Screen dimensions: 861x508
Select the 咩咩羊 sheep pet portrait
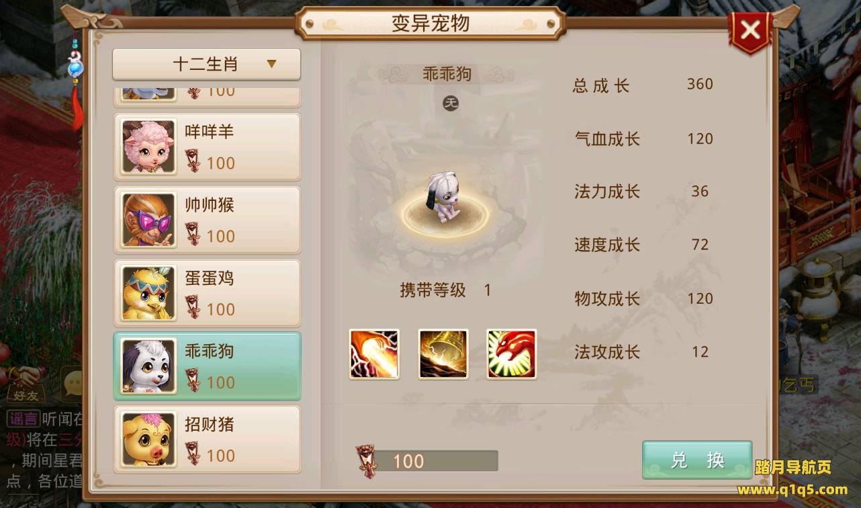(149, 146)
